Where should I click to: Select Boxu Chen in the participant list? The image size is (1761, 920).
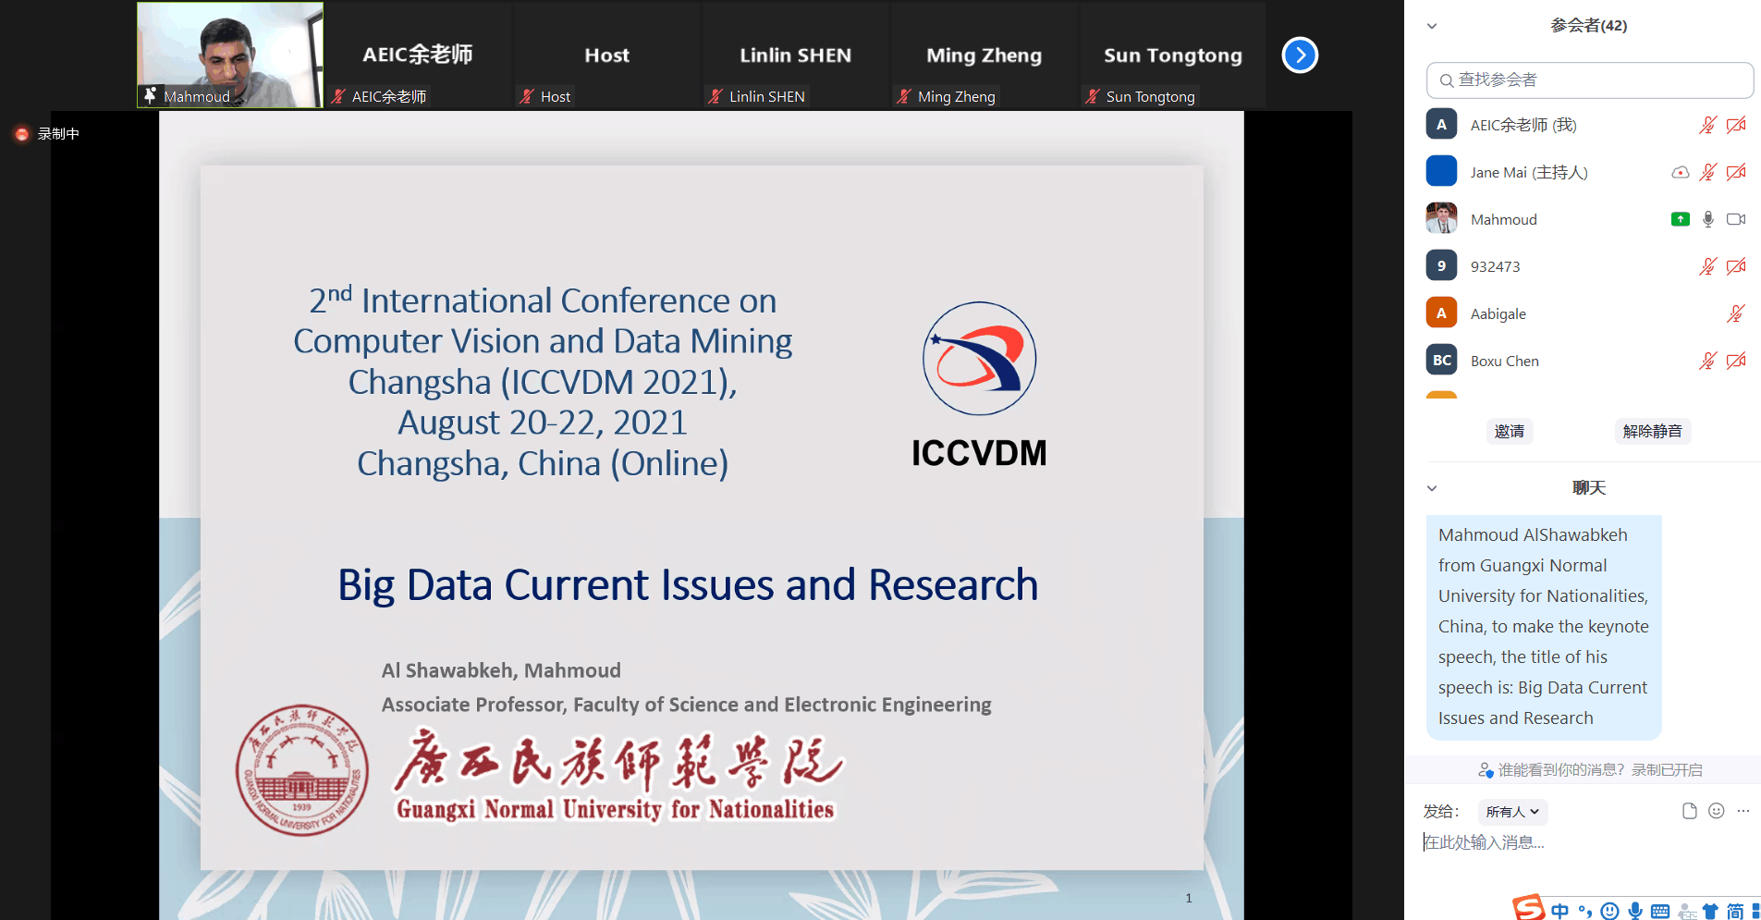coord(1504,361)
